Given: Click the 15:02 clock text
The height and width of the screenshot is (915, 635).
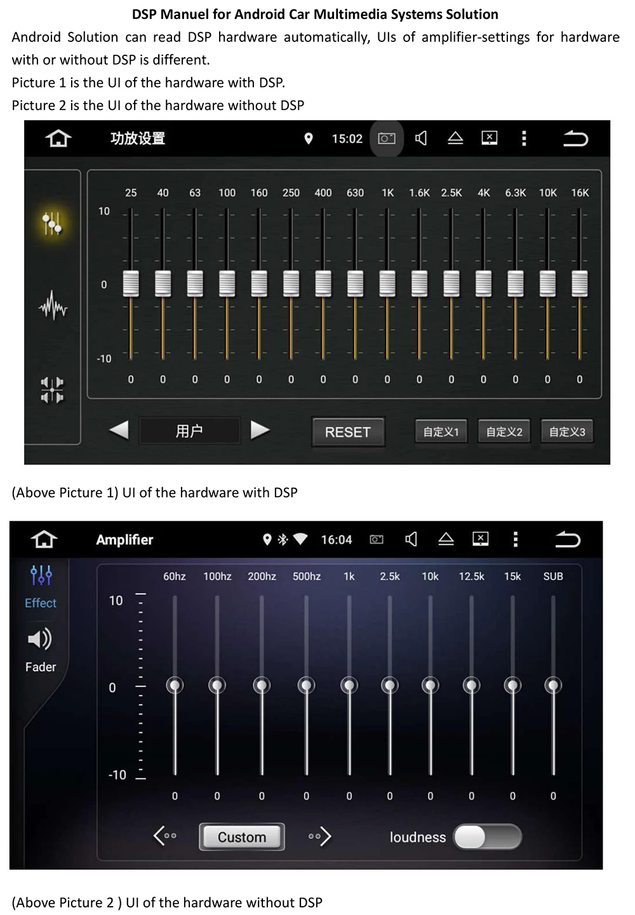Looking at the screenshot, I should tap(347, 139).
